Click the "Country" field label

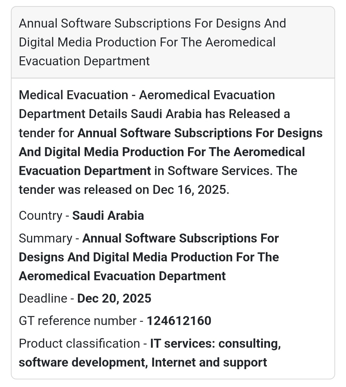(x=40, y=216)
